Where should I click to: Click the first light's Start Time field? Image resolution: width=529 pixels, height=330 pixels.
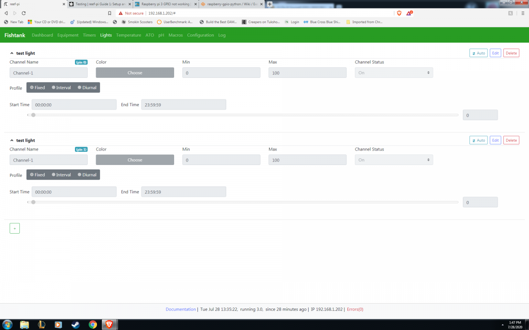pyautogui.click(x=74, y=105)
